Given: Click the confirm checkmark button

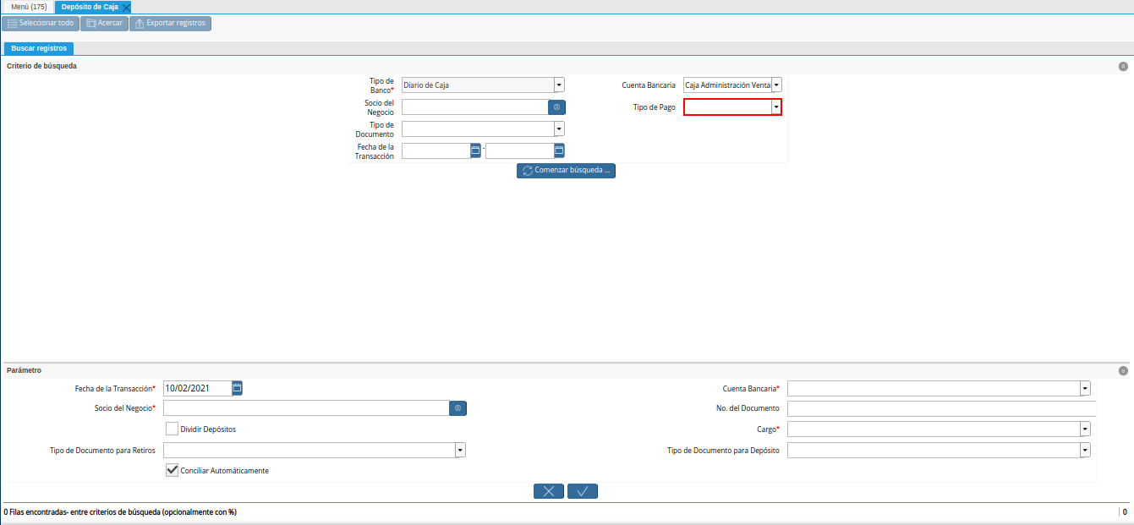Looking at the screenshot, I should 583,491.
